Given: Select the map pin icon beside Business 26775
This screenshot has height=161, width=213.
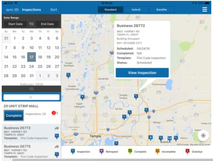Looking at the screenshot, I should point(57,155).
